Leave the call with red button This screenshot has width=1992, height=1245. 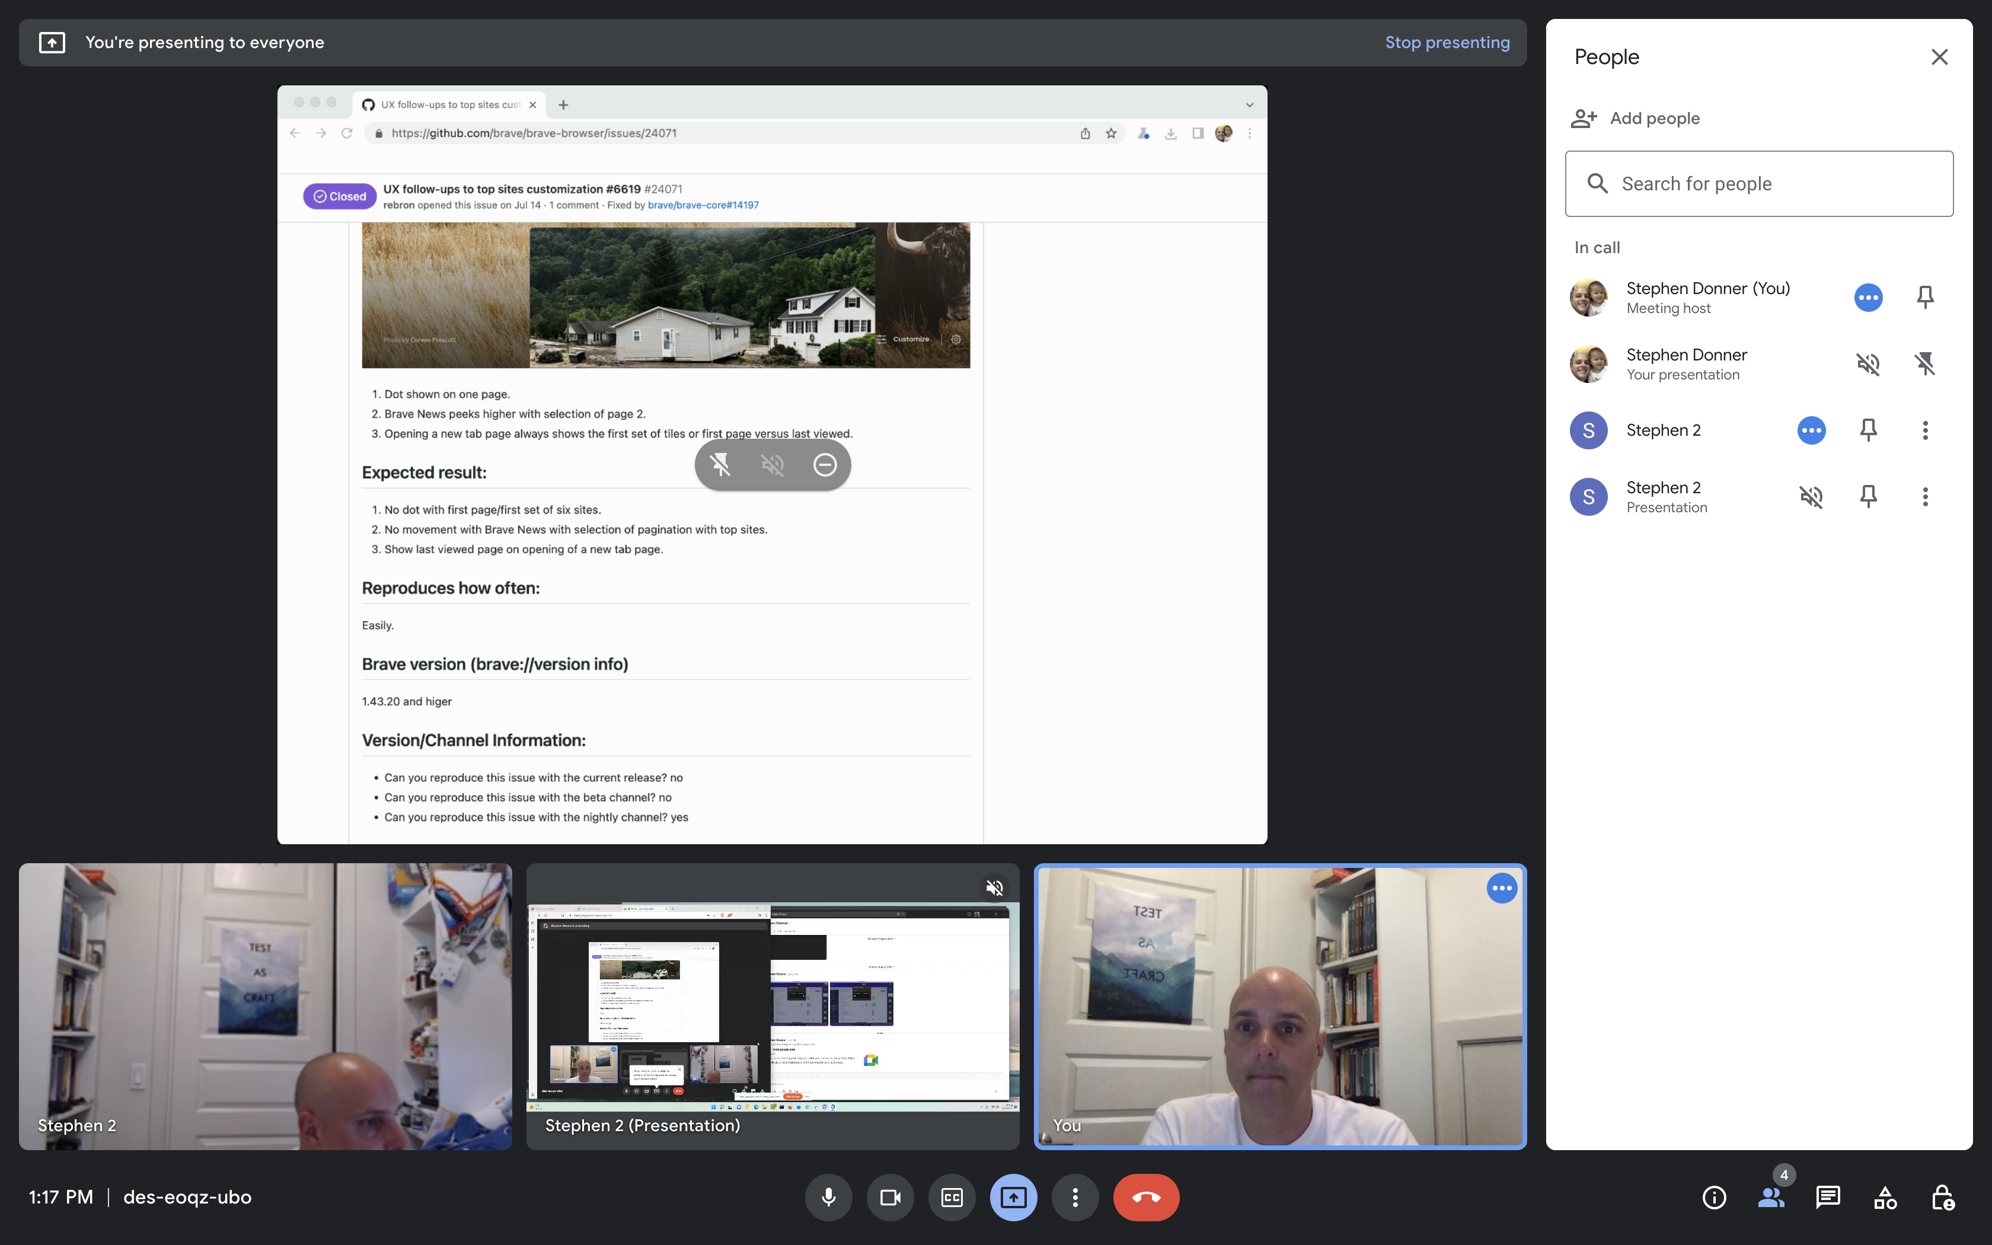point(1146,1197)
